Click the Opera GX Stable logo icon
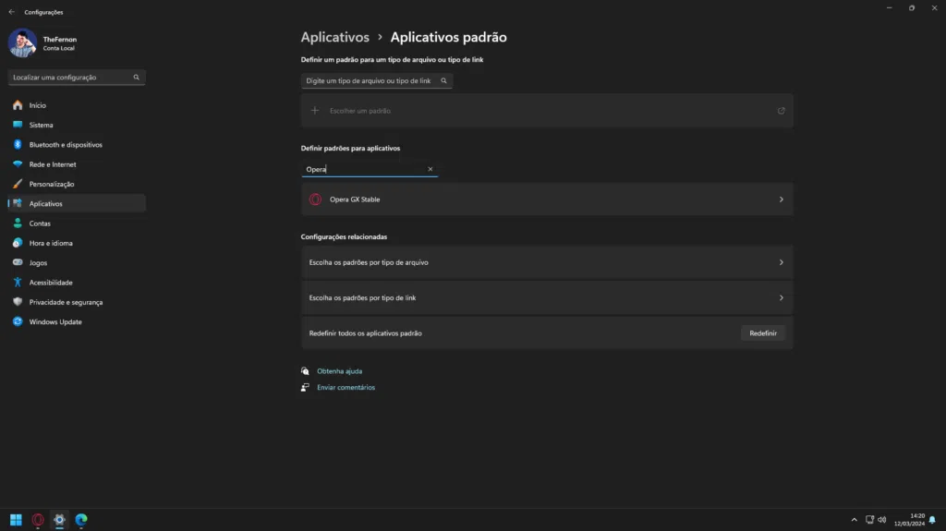946x531 pixels. pyautogui.click(x=315, y=199)
